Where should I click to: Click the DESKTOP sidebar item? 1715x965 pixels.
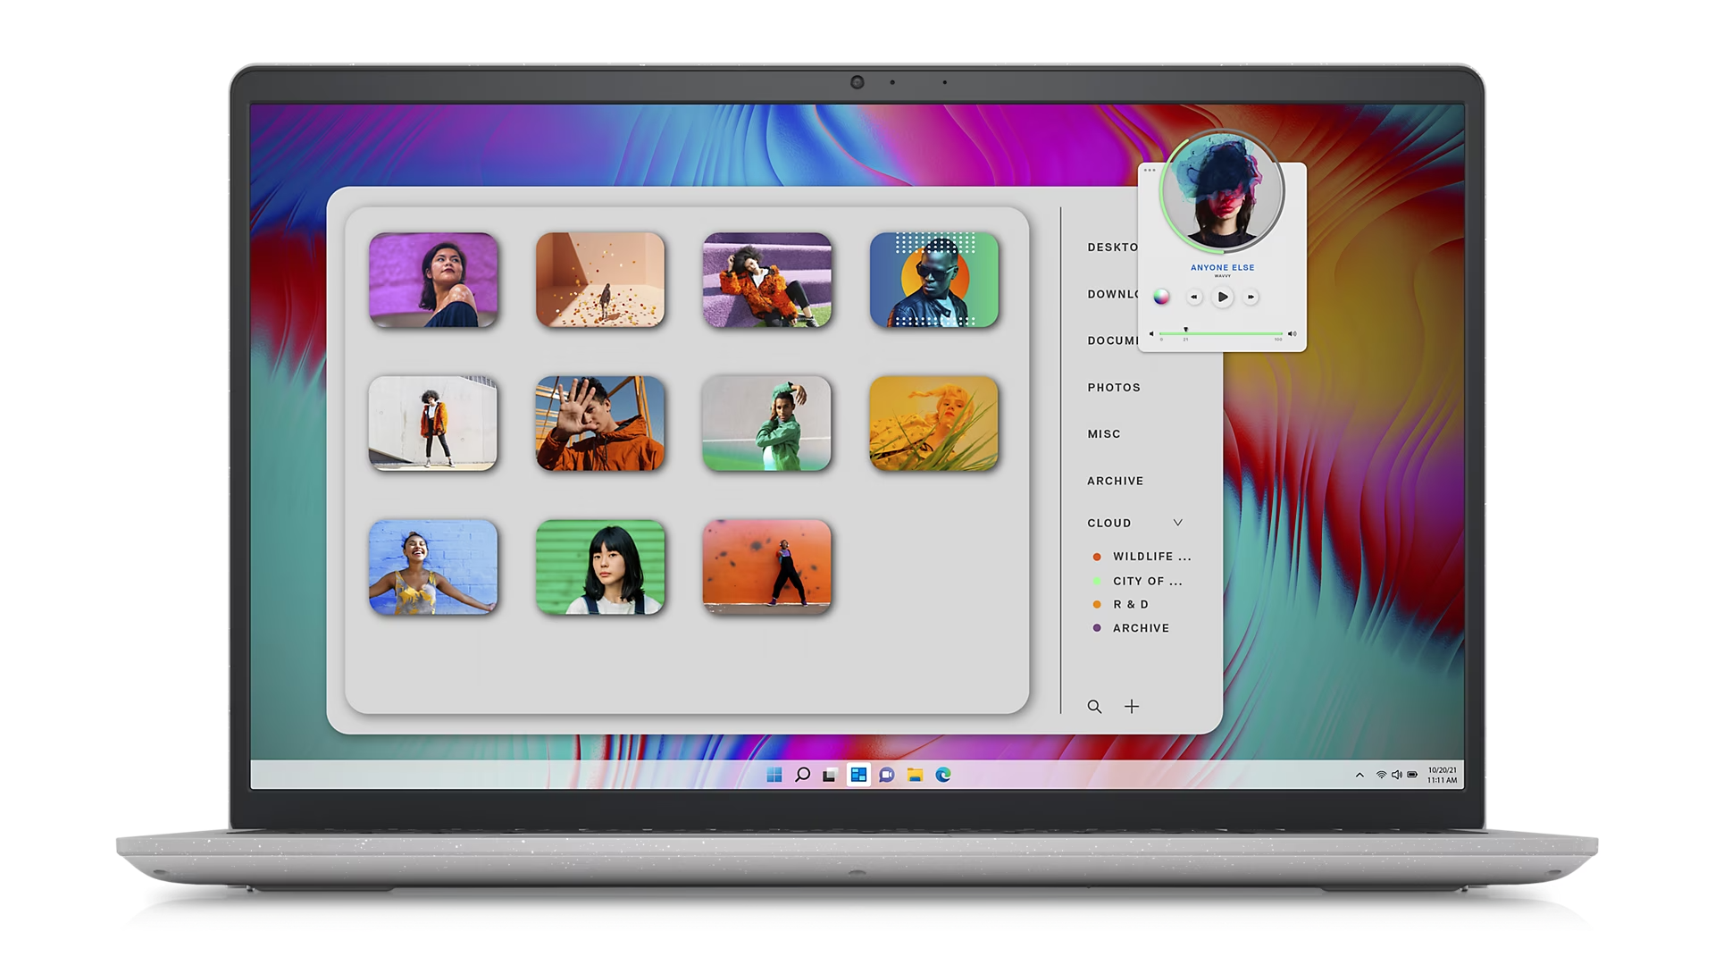coord(1116,248)
